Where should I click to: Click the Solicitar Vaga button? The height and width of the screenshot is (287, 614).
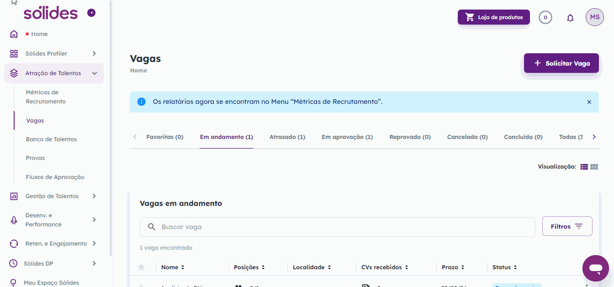point(561,63)
